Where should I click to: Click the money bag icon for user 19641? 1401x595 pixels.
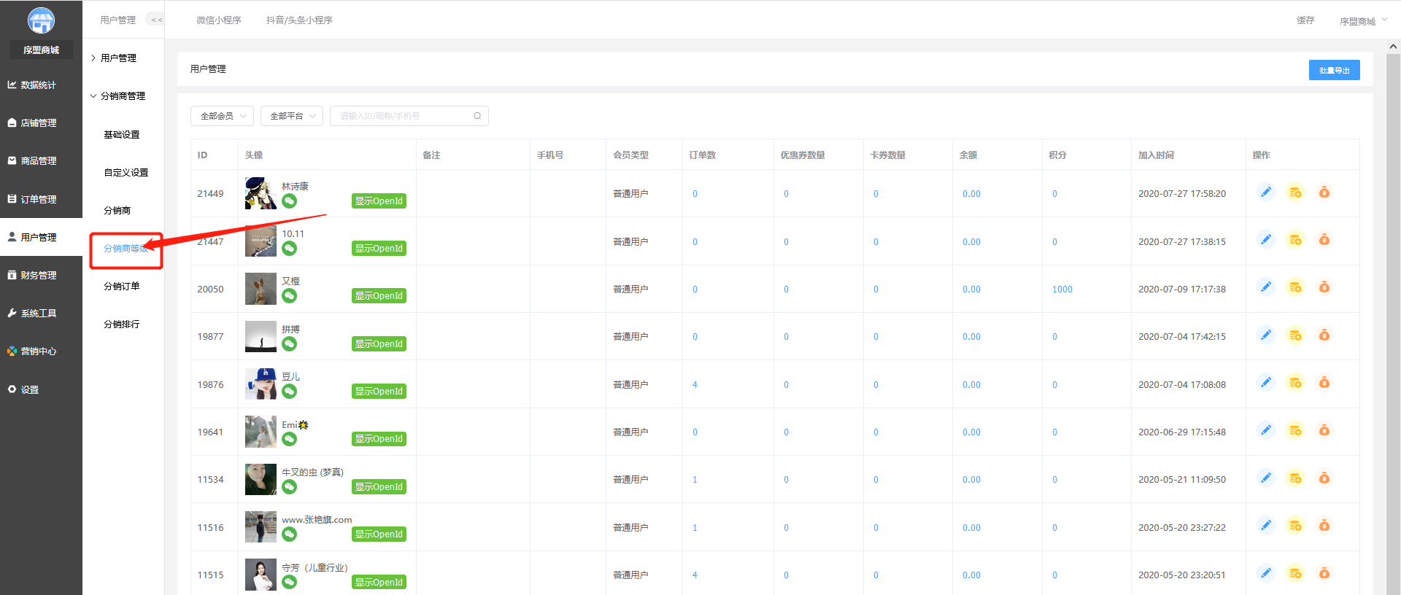coord(1324,431)
